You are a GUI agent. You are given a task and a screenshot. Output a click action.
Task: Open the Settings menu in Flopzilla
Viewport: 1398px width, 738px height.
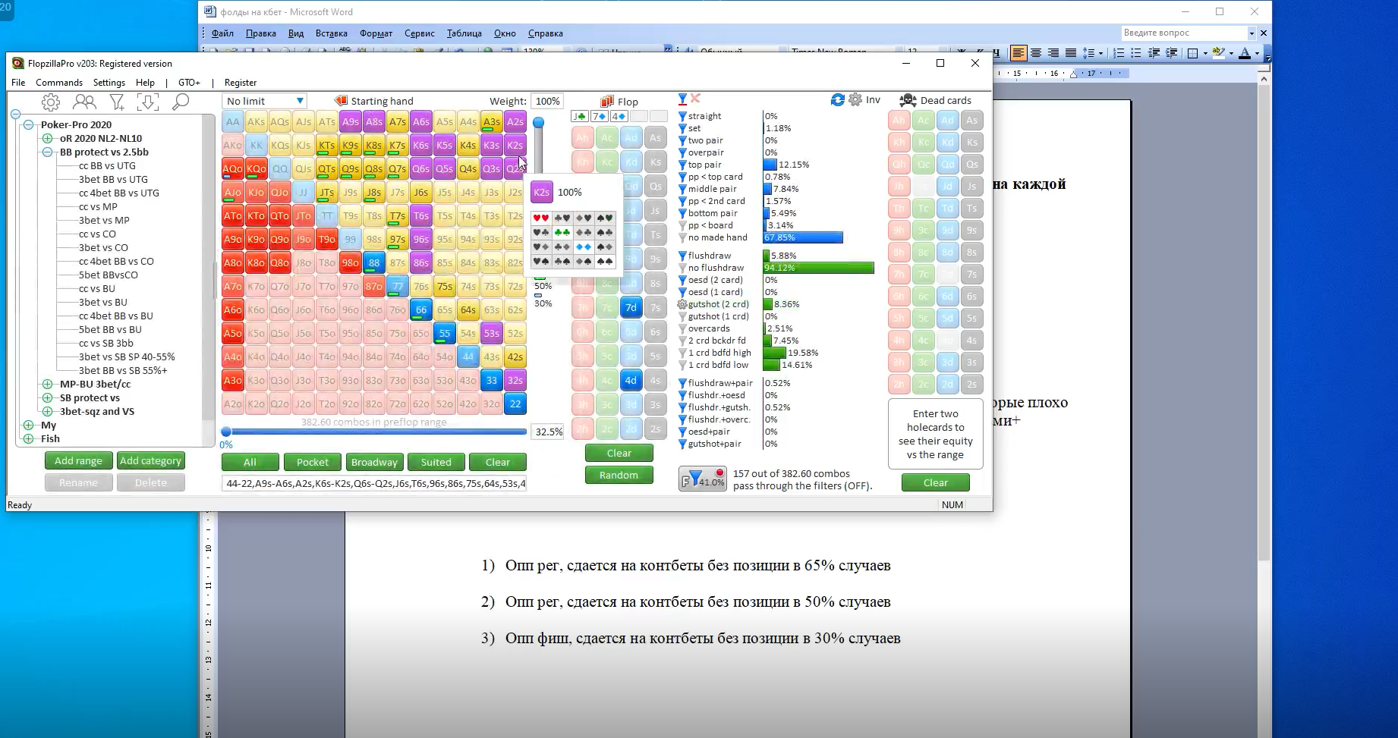(109, 82)
